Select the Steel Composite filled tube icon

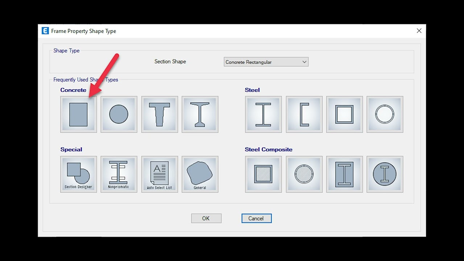pyautogui.click(x=263, y=174)
